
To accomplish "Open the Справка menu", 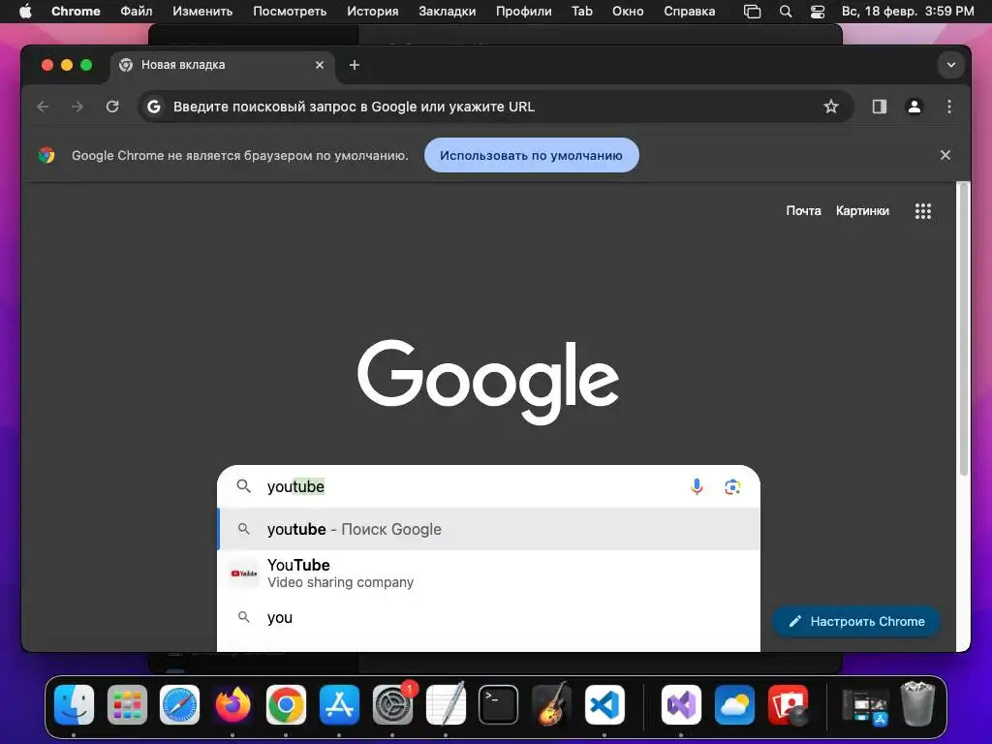I will pyautogui.click(x=690, y=12).
